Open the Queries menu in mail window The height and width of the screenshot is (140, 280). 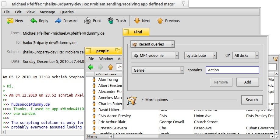(67, 12)
